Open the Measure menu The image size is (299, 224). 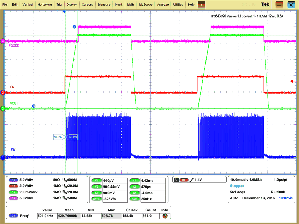(x=104, y=5)
